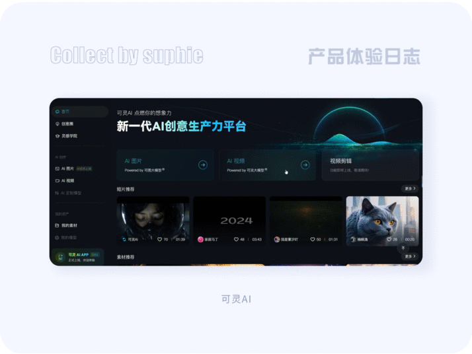This screenshot has width=472, height=354.
Task: Click the 素材推荐 section heading
Action: click(x=126, y=257)
